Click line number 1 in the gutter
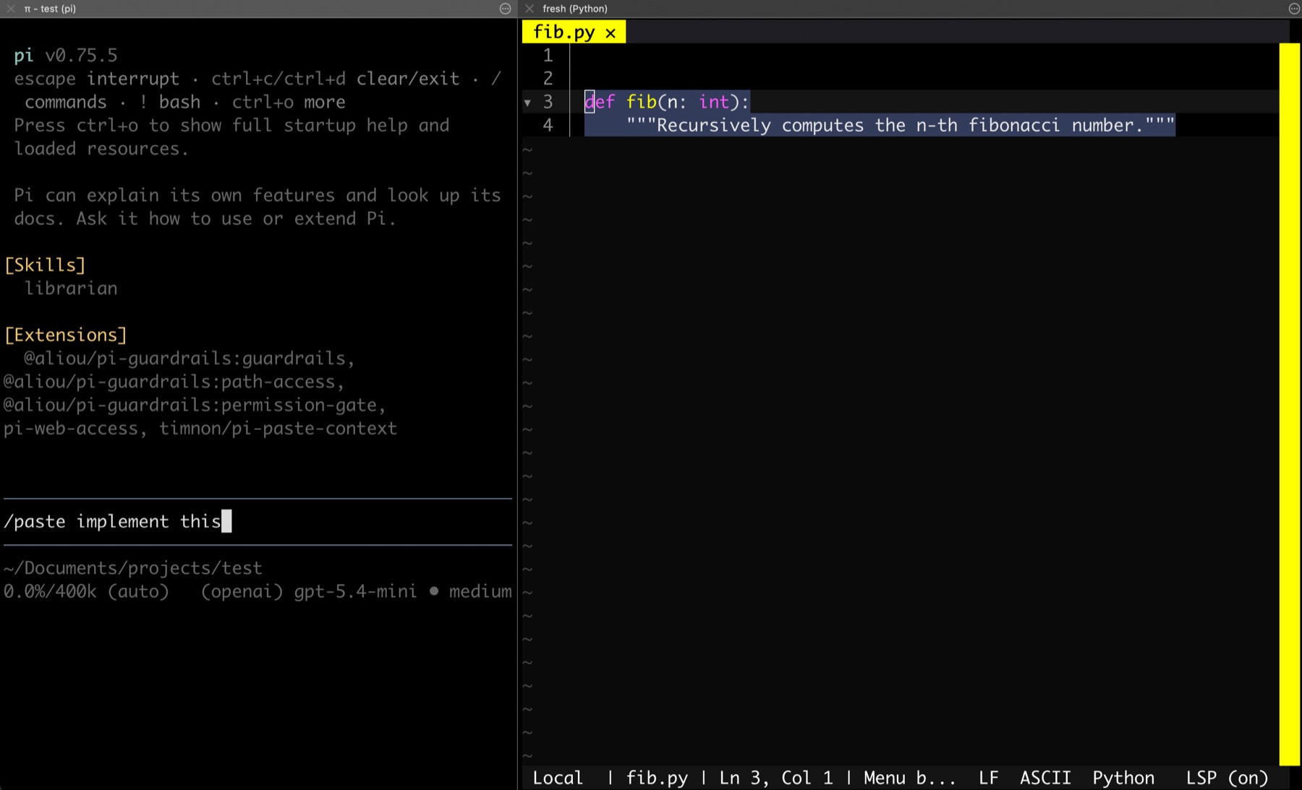Viewport: 1302px width, 790px height. (548, 55)
